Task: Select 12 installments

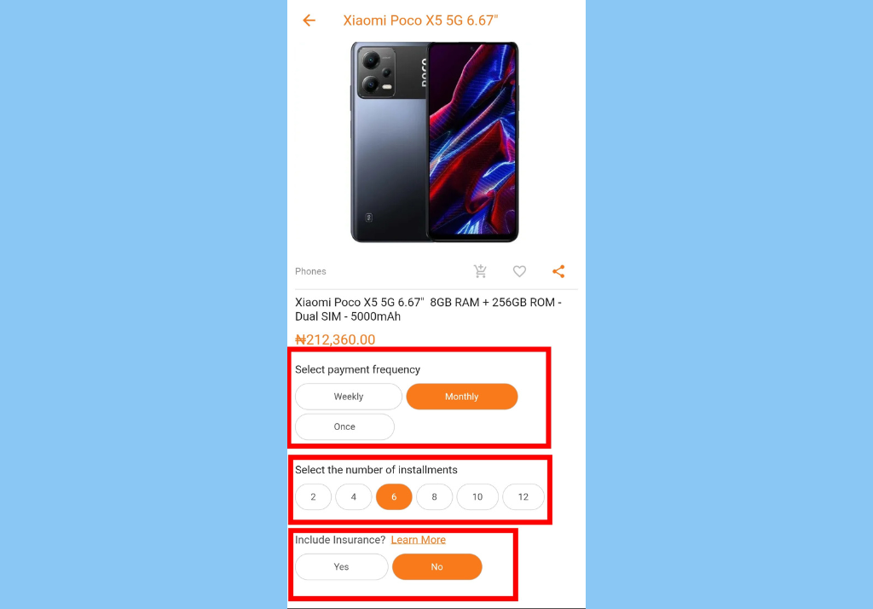Action: (x=523, y=497)
